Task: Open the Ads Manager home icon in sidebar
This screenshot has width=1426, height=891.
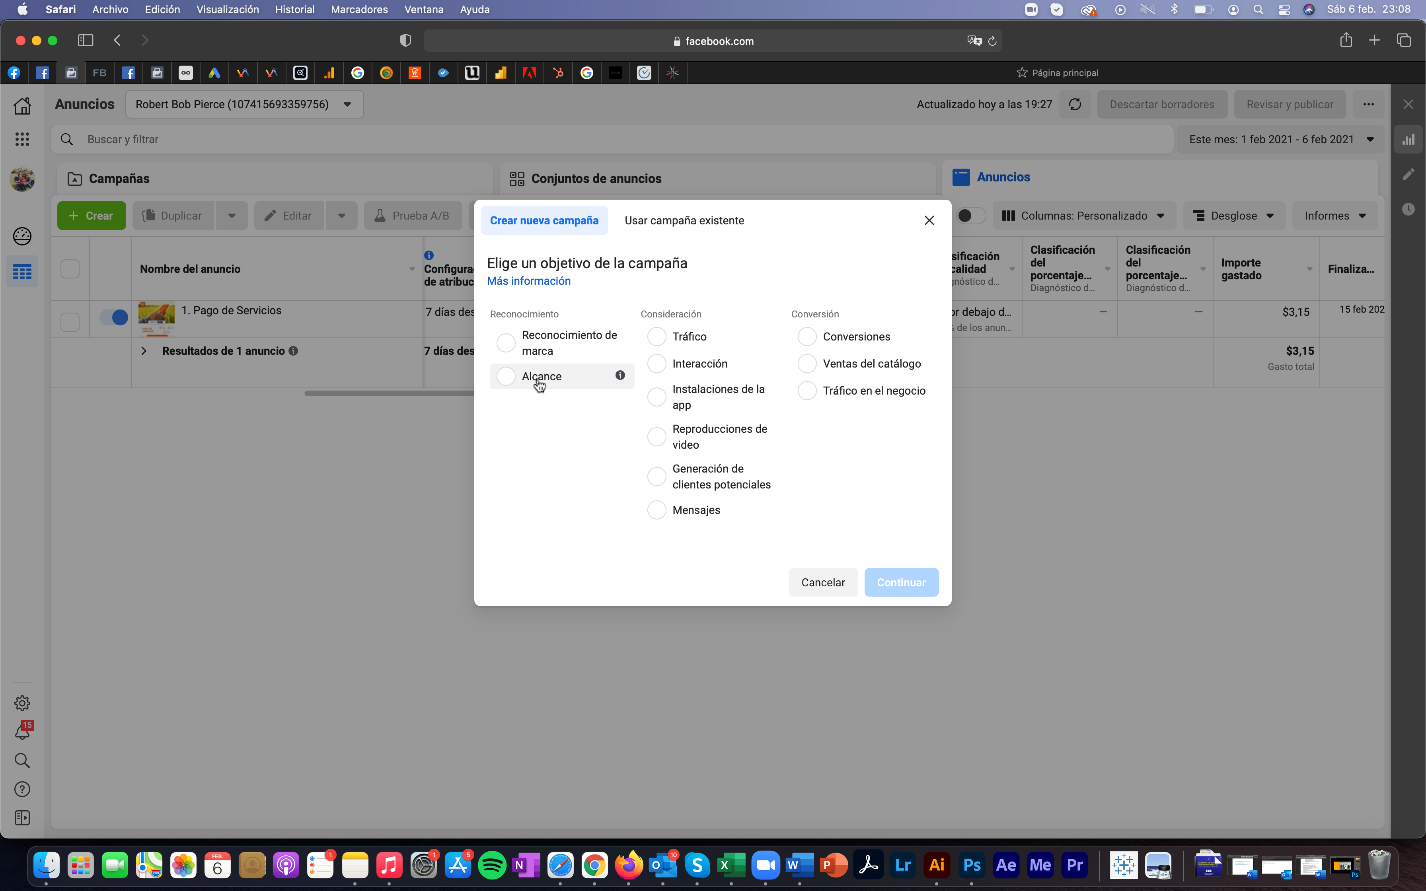Action: pos(22,105)
